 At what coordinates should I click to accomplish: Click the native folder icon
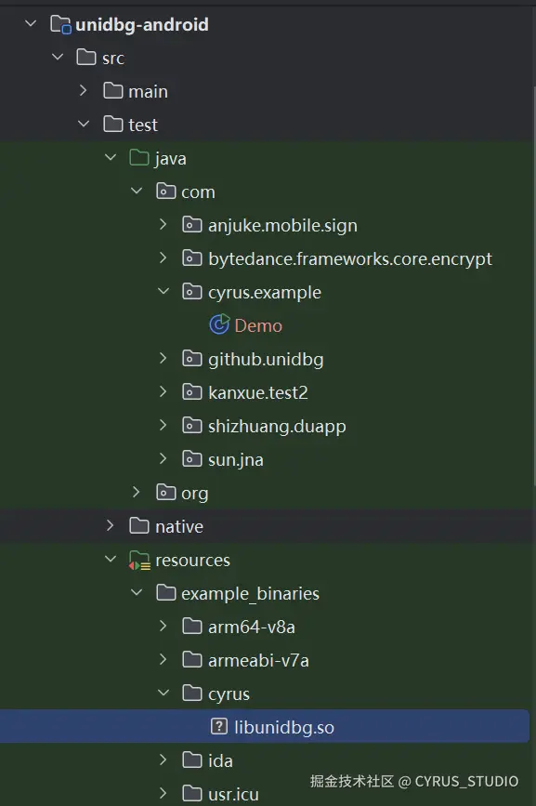click(139, 525)
